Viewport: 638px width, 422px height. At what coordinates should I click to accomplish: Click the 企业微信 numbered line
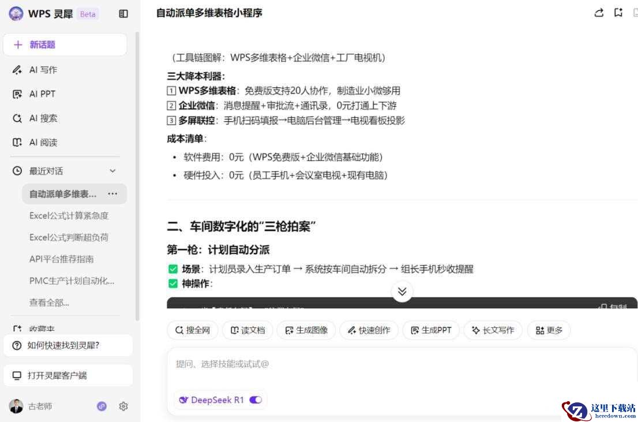(282, 106)
